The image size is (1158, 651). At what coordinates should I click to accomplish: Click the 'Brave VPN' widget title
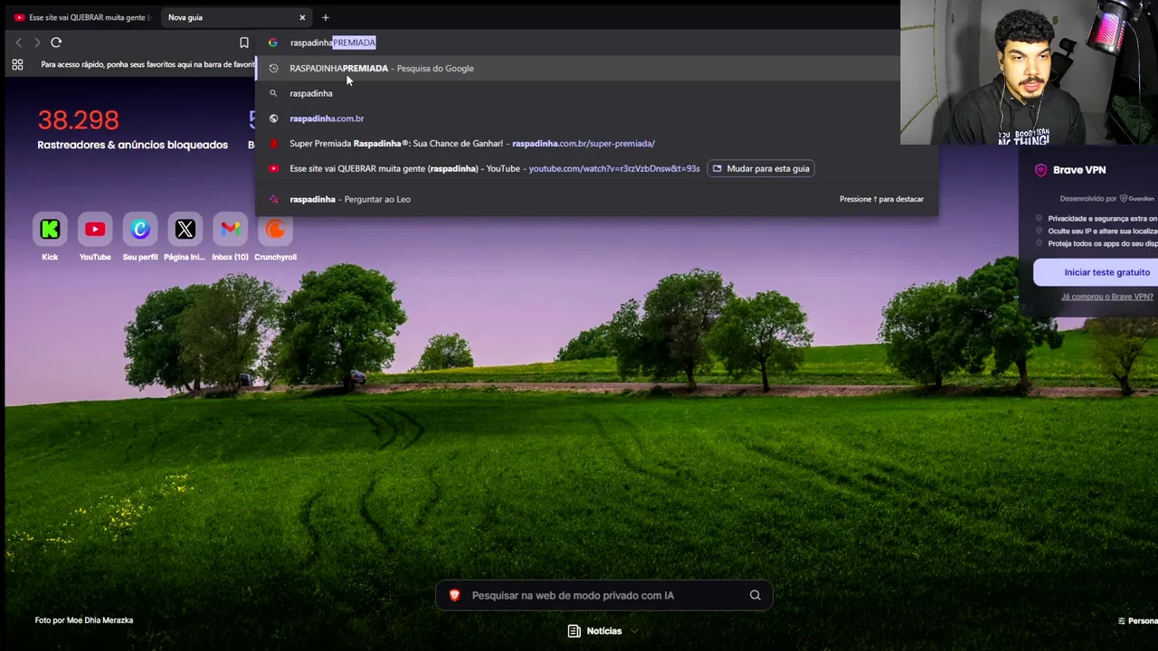(1079, 170)
